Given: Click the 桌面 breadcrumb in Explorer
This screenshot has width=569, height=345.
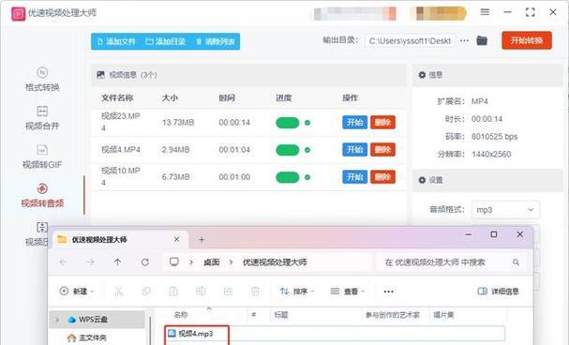Looking at the screenshot, I should 211,262.
